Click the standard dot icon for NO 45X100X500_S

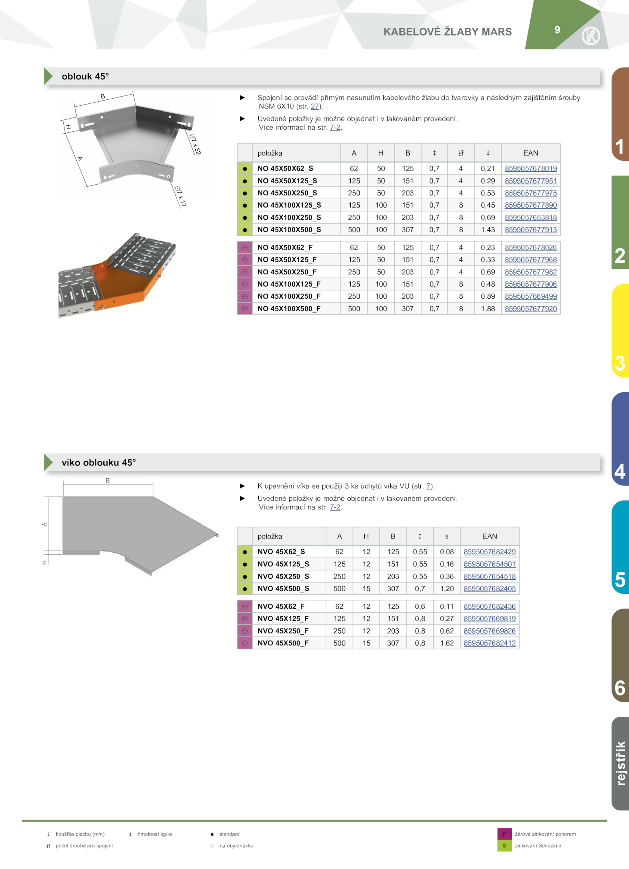[245, 230]
